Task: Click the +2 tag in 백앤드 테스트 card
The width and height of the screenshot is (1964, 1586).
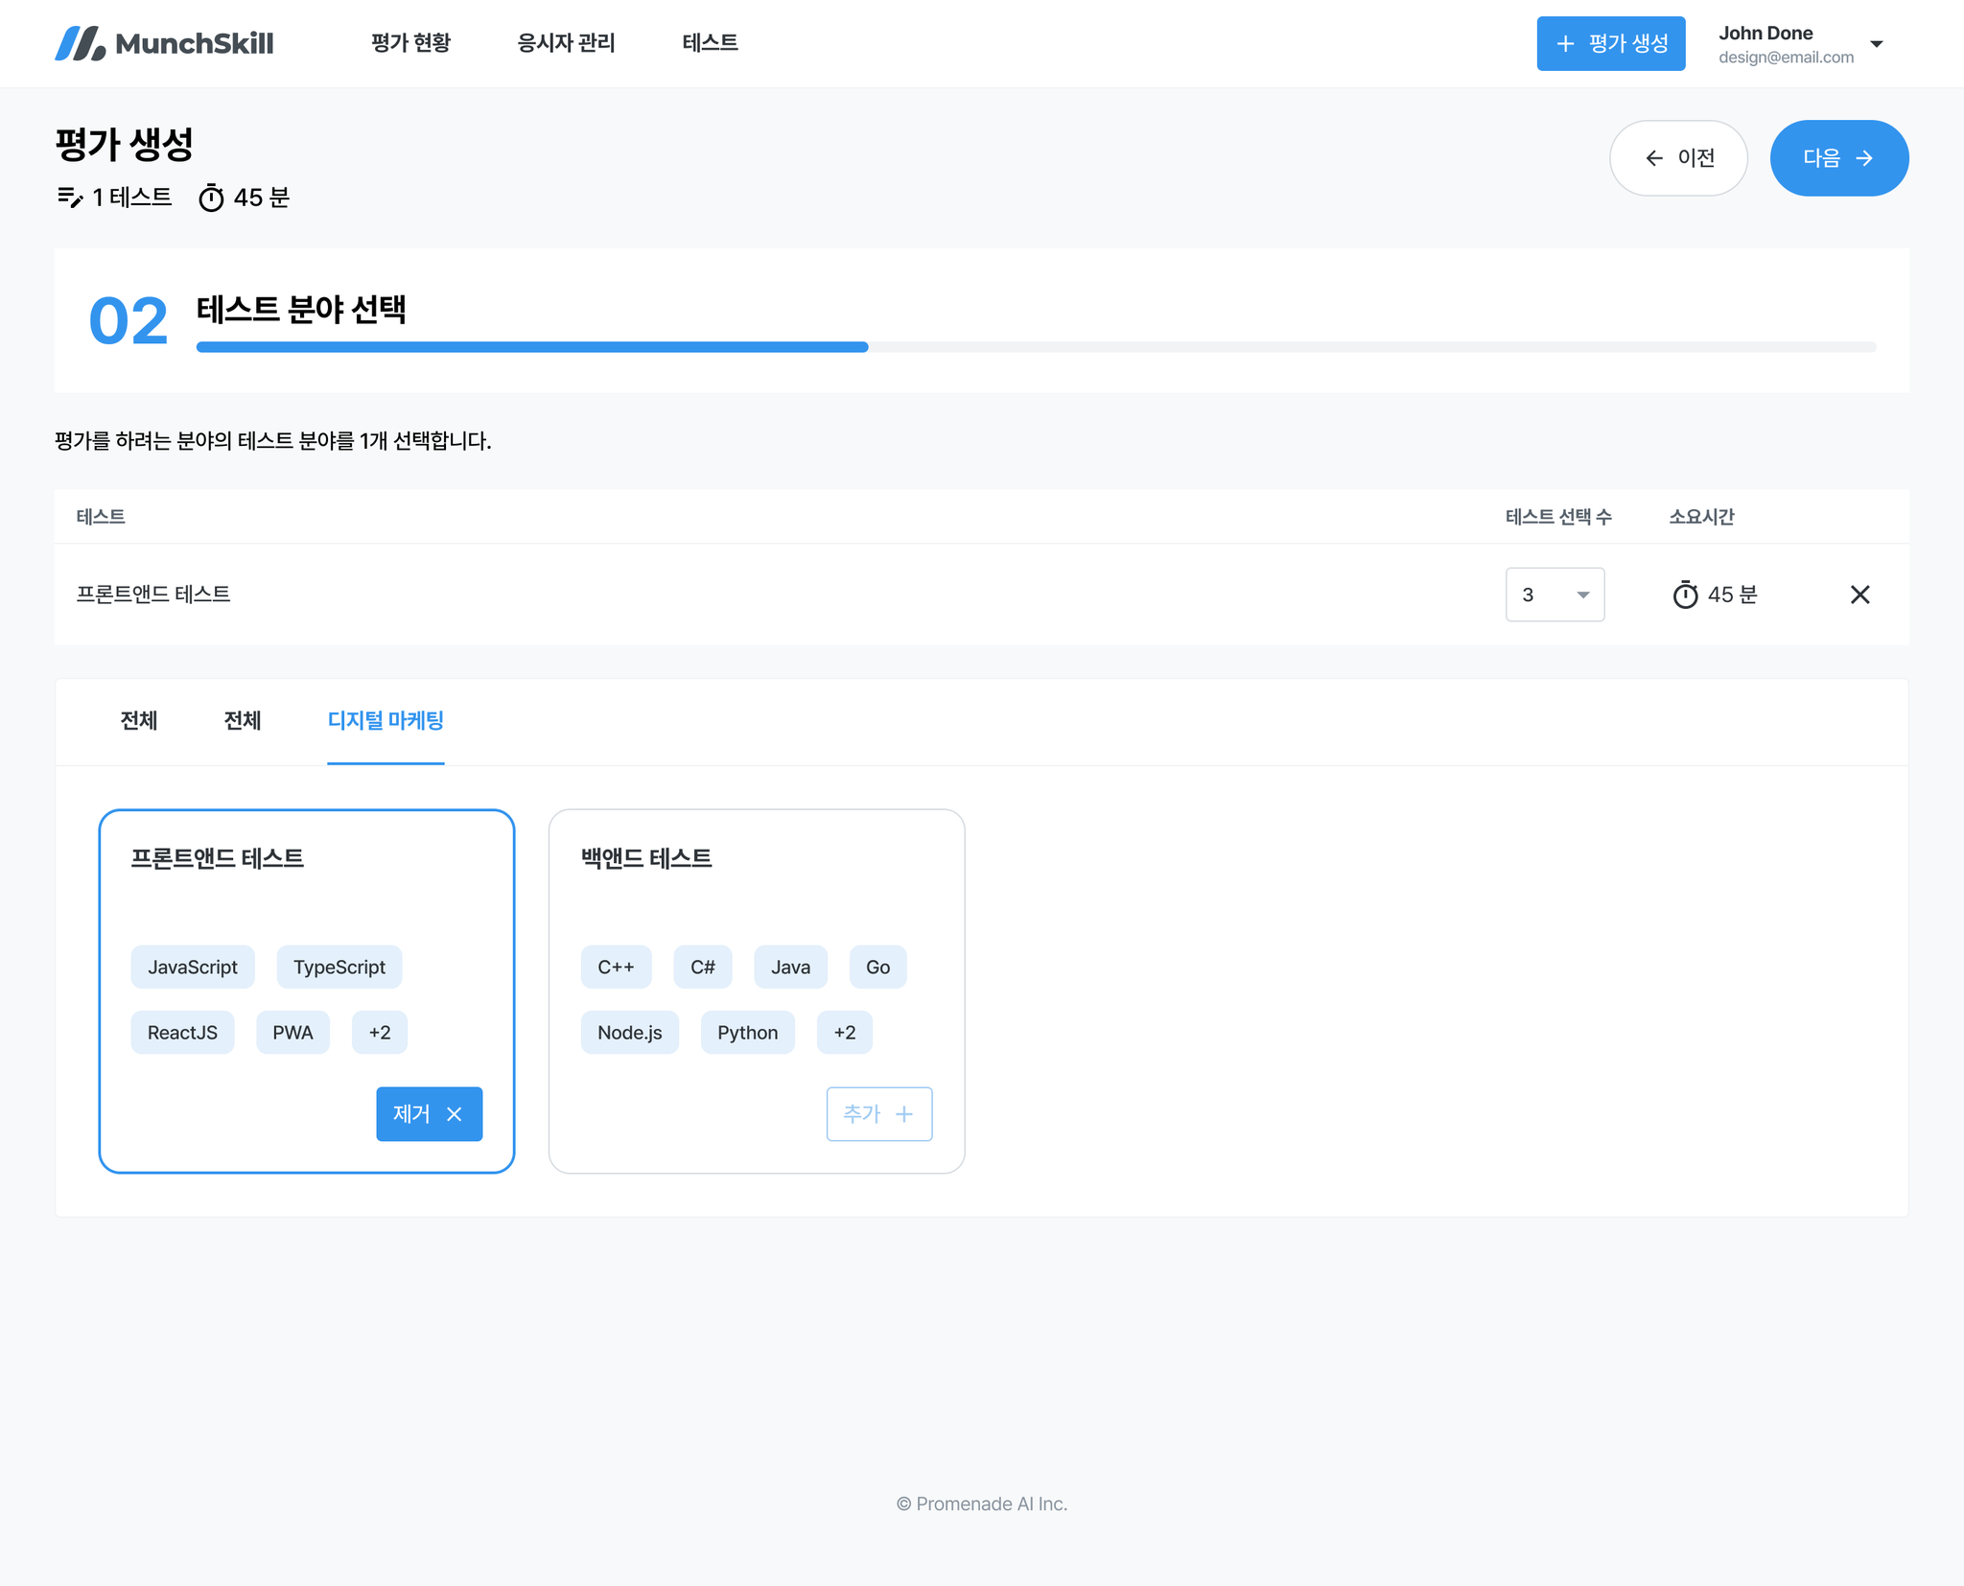Action: [x=844, y=1033]
